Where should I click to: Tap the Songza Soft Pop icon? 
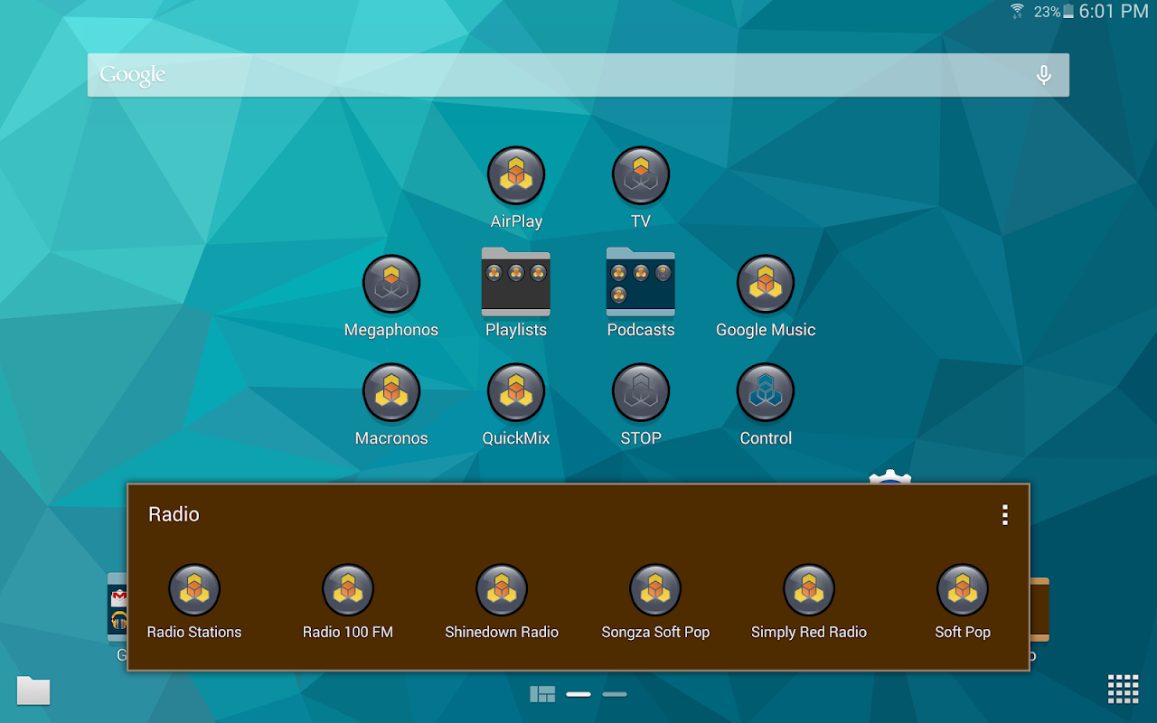[655, 591]
